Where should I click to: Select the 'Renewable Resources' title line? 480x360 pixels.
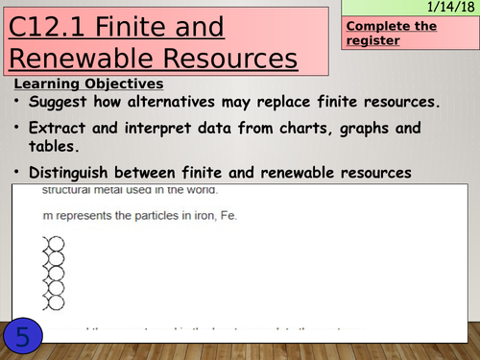point(154,59)
